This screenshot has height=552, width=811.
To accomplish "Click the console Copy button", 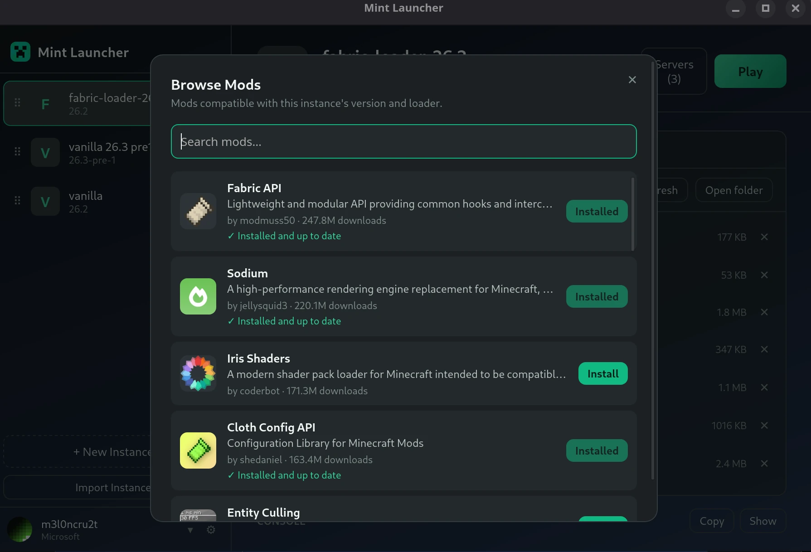I will (x=712, y=521).
